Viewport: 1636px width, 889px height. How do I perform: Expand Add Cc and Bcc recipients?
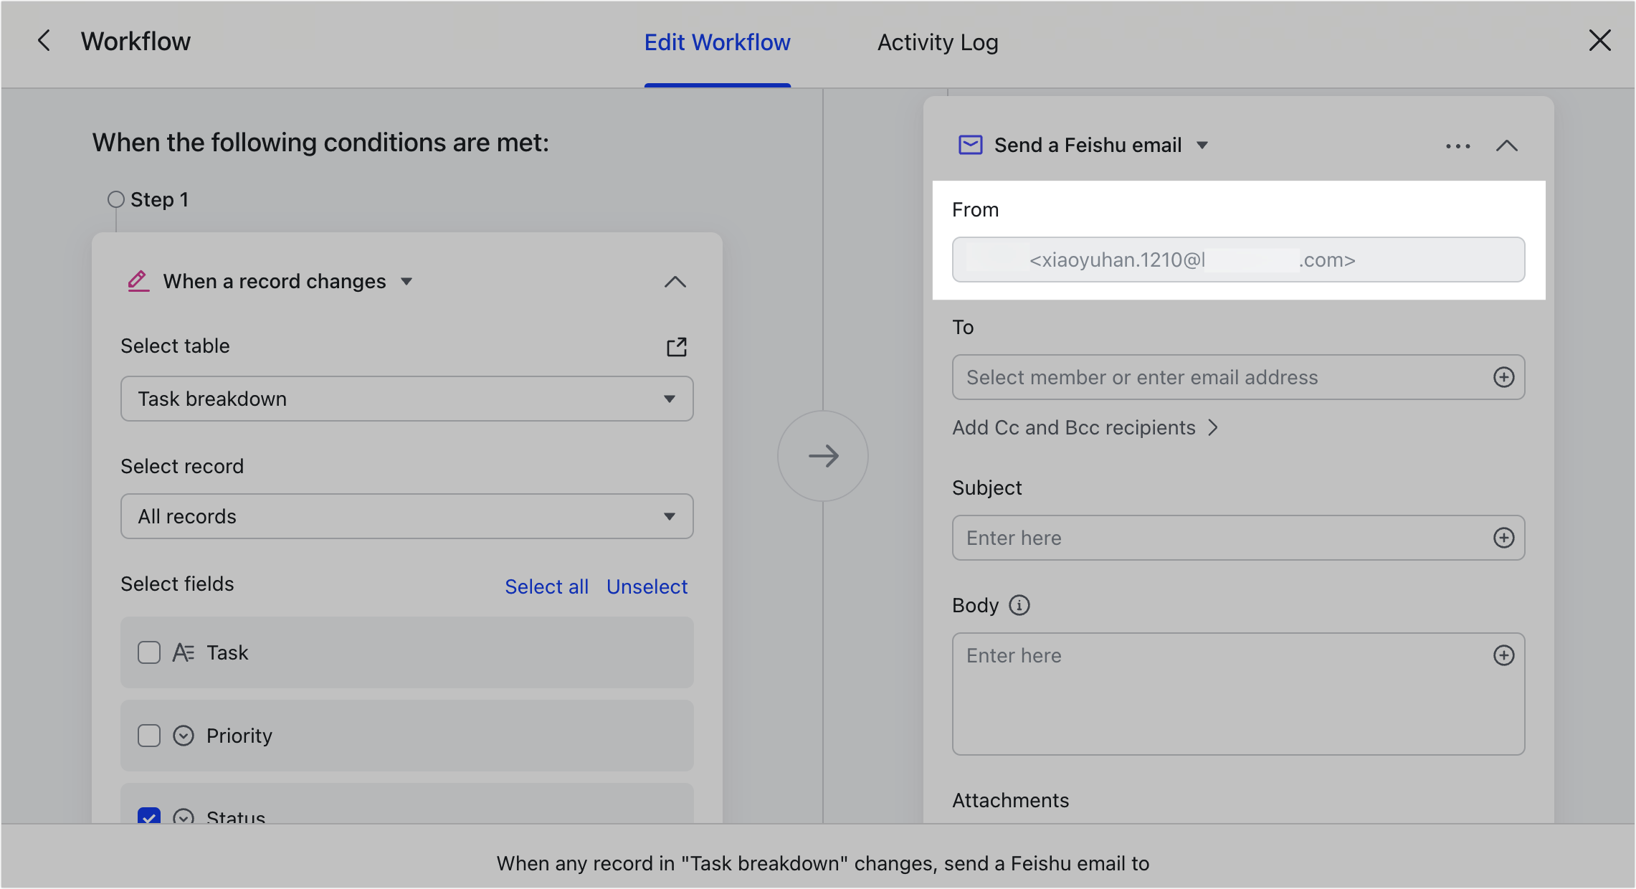1084,428
